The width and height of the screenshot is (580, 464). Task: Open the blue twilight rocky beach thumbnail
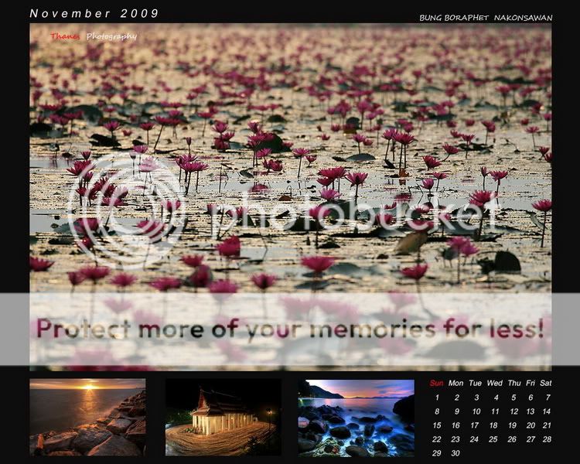click(357, 418)
